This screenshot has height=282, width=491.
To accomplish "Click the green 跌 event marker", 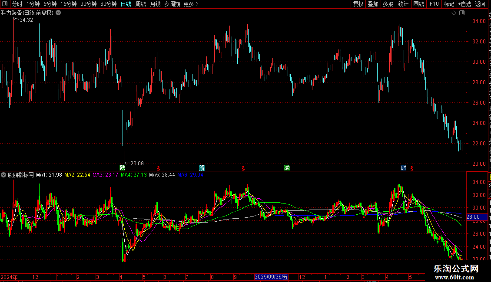I will coord(123,168).
